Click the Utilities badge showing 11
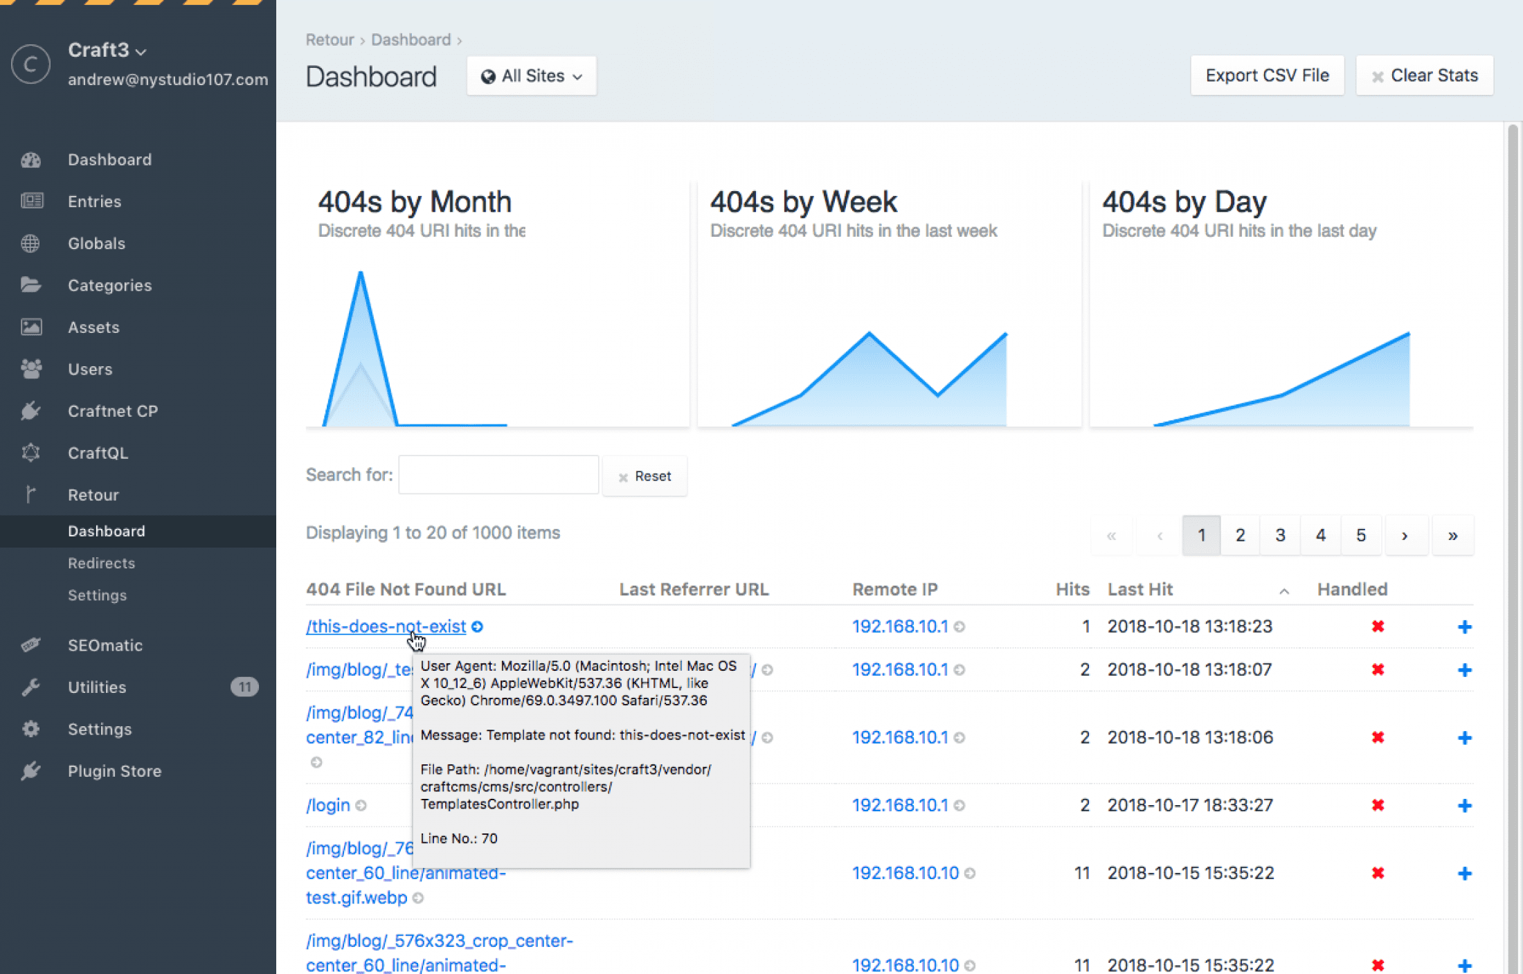1523x974 pixels. coord(244,687)
